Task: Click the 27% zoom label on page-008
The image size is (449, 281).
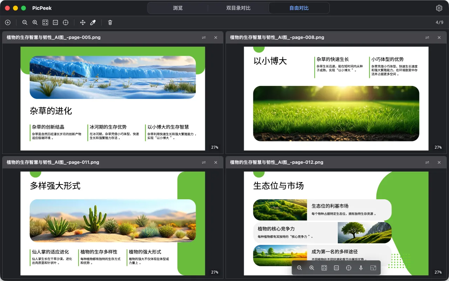Action: 438,147
